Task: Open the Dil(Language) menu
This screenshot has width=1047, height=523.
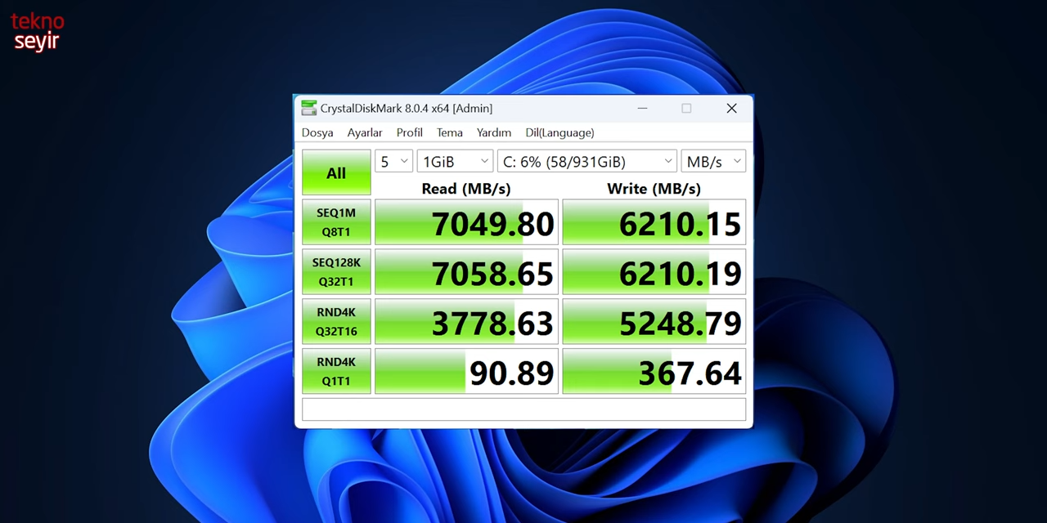Action: pyautogui.click(x=559, y=132)
